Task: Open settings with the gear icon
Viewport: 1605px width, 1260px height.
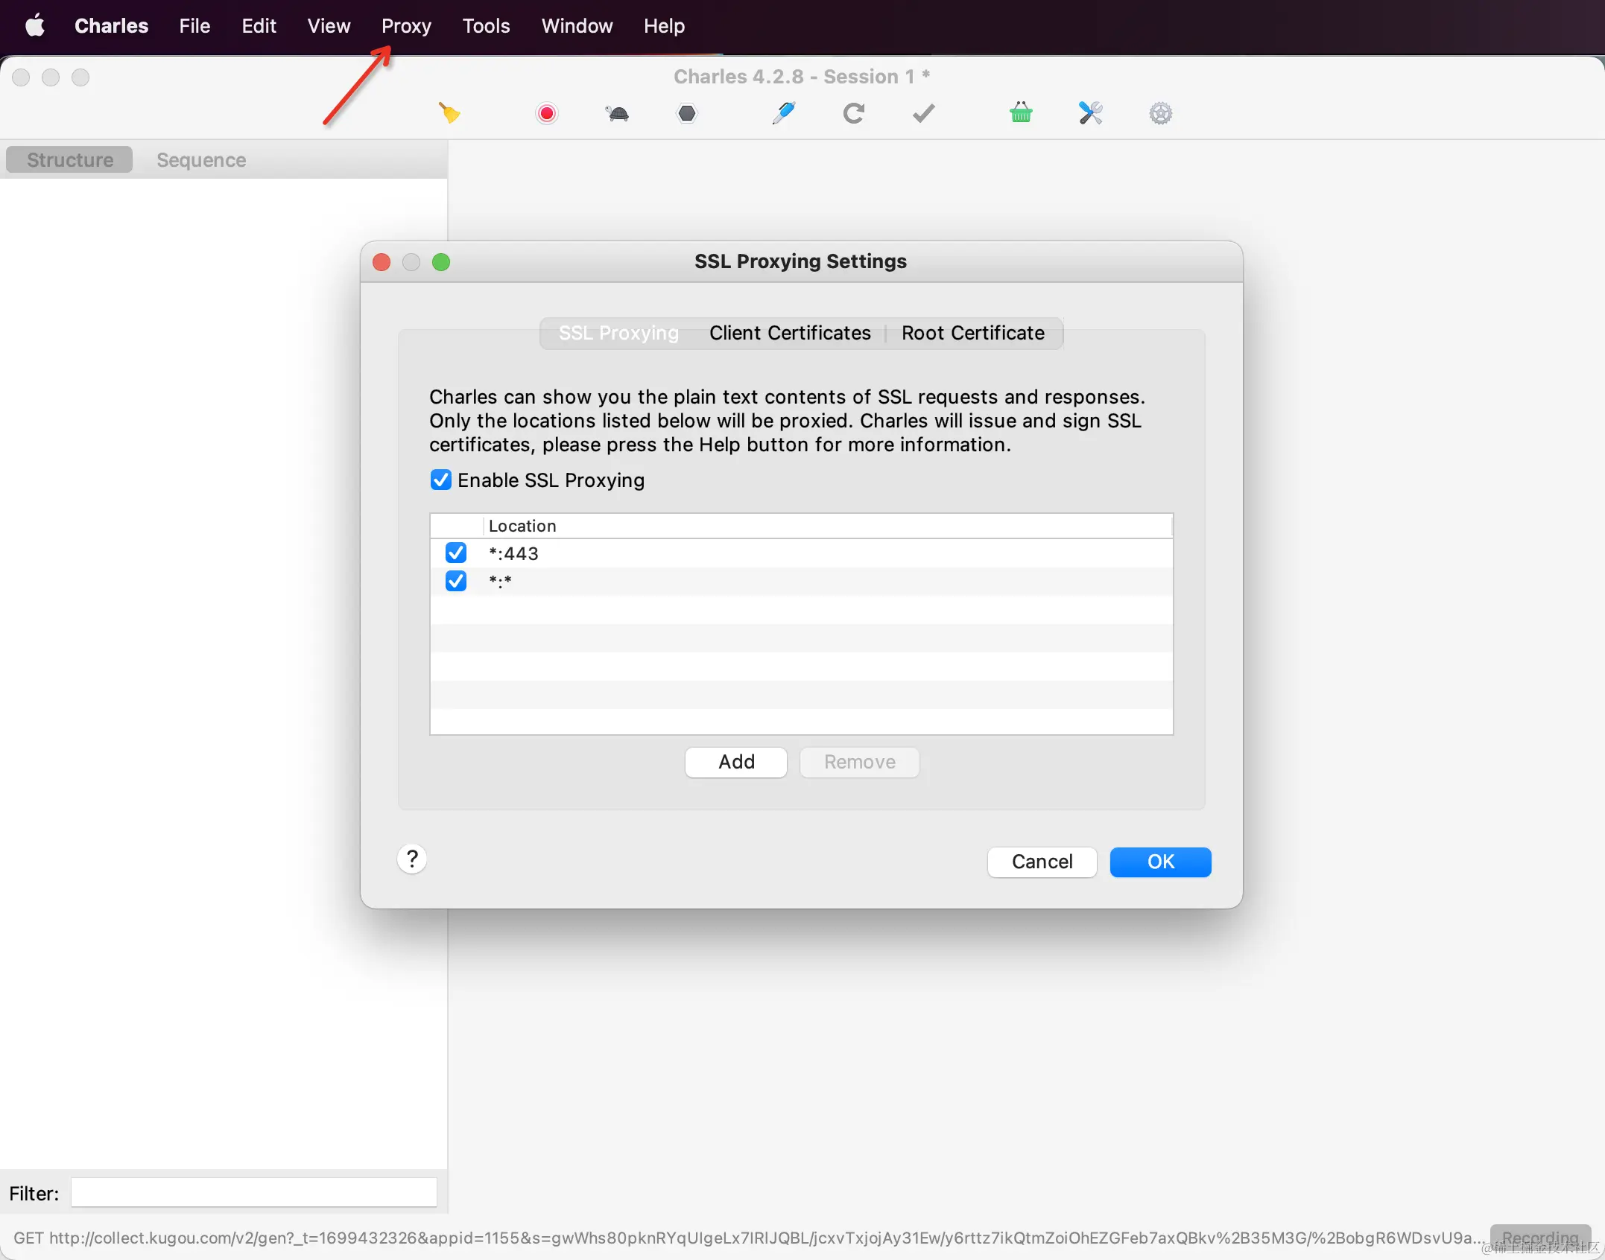Action: point(1161,113)
